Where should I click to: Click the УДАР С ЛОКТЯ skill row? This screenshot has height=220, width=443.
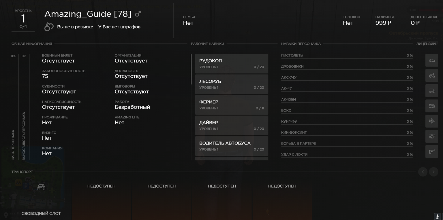click(x=347, y=155)
